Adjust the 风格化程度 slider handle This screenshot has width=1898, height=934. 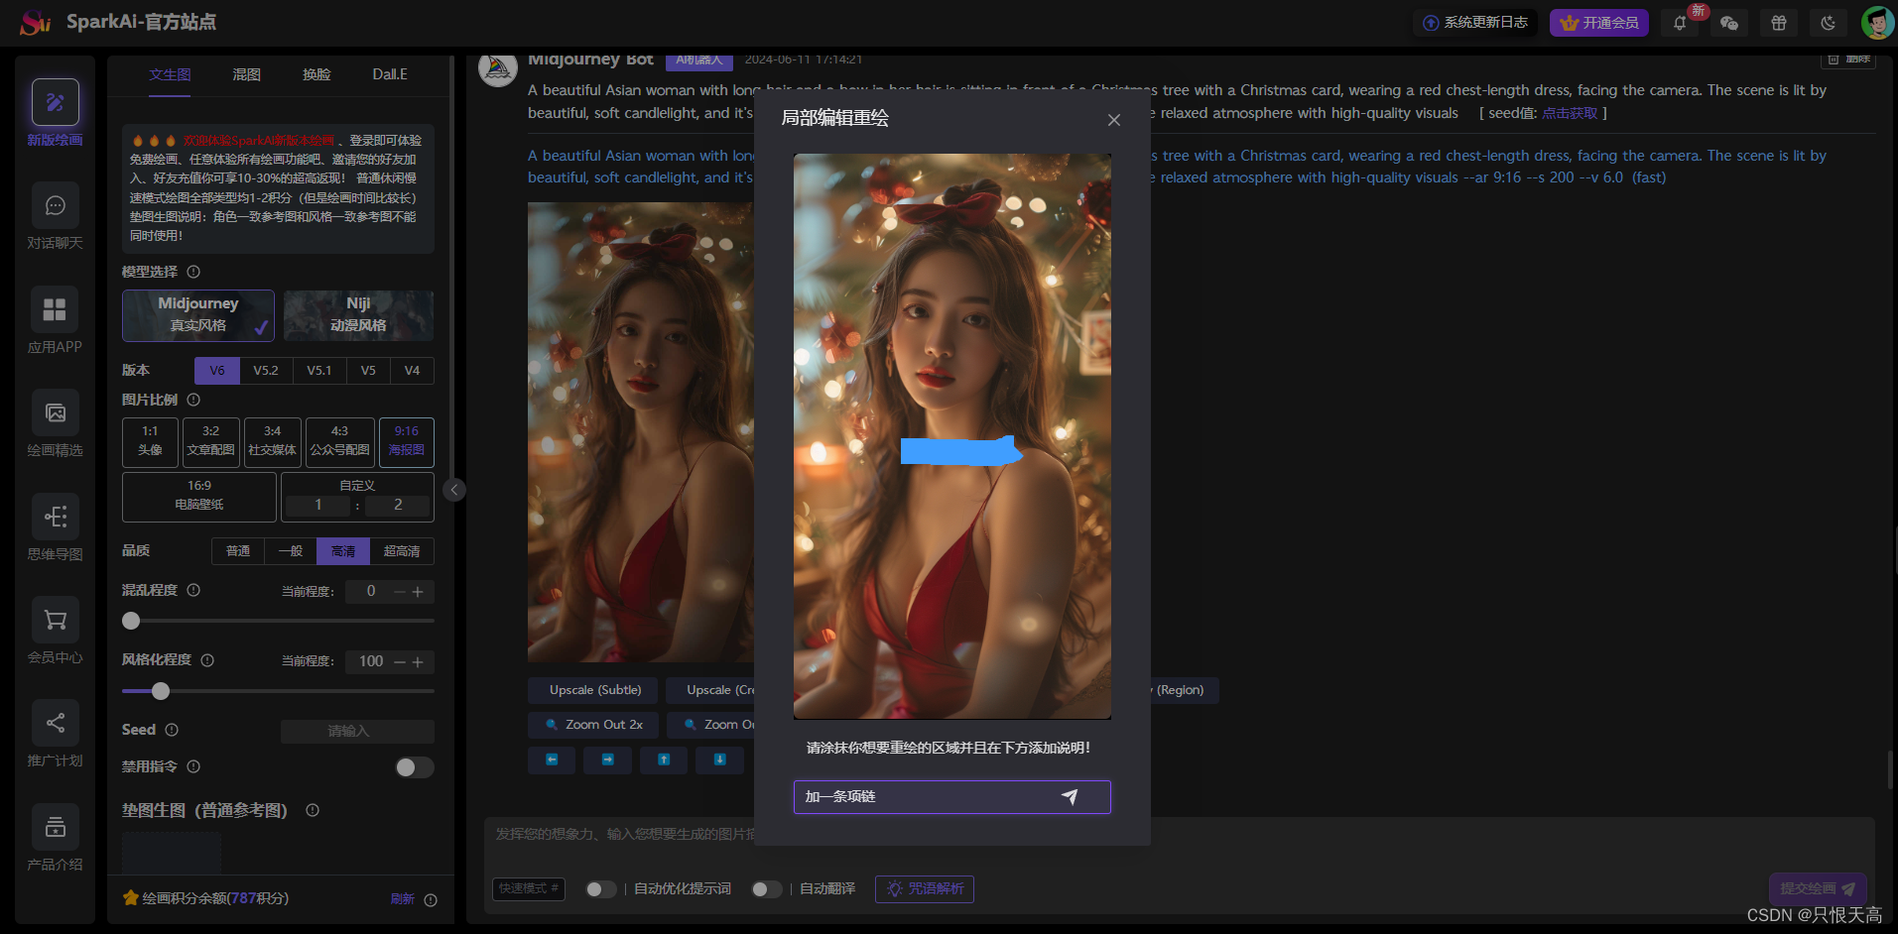161,691
